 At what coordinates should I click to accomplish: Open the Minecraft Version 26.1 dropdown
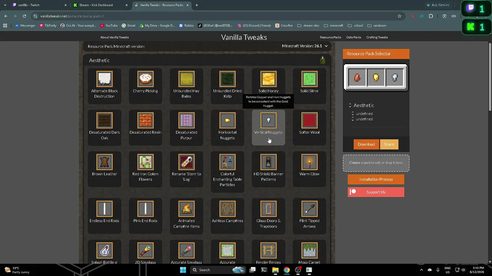(x=305, y=46)
